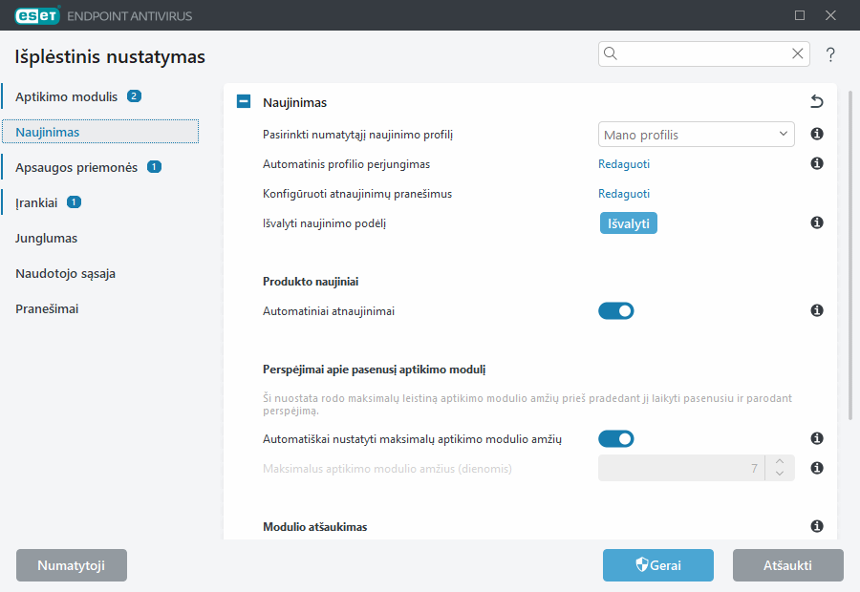Click the settings panel vertical scrollbar
The height and width of the screenshot is (592, 860).
[850, 256]
